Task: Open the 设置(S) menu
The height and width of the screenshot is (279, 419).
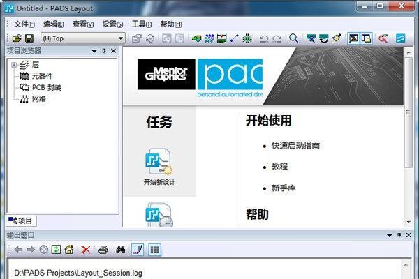Action: click(112, 24)
